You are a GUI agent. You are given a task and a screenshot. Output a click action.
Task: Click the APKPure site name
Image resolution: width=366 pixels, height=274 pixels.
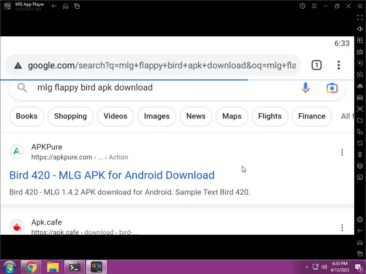47,147
